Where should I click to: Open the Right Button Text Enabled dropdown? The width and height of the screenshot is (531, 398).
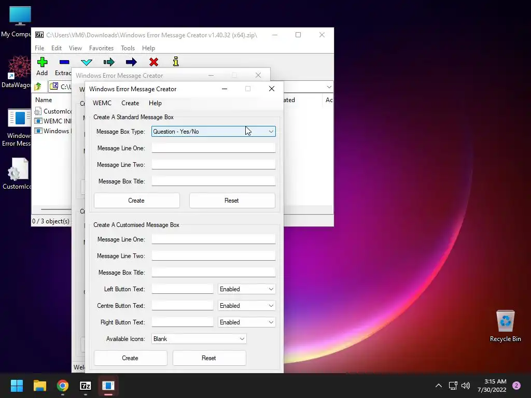[246, 322]
